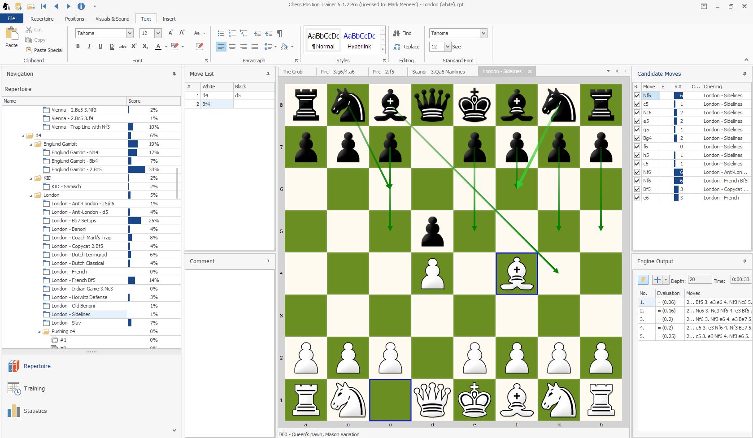Open the font size 12 dropdown
This screenshot has width=753, height=438.
tap(158, 33)
